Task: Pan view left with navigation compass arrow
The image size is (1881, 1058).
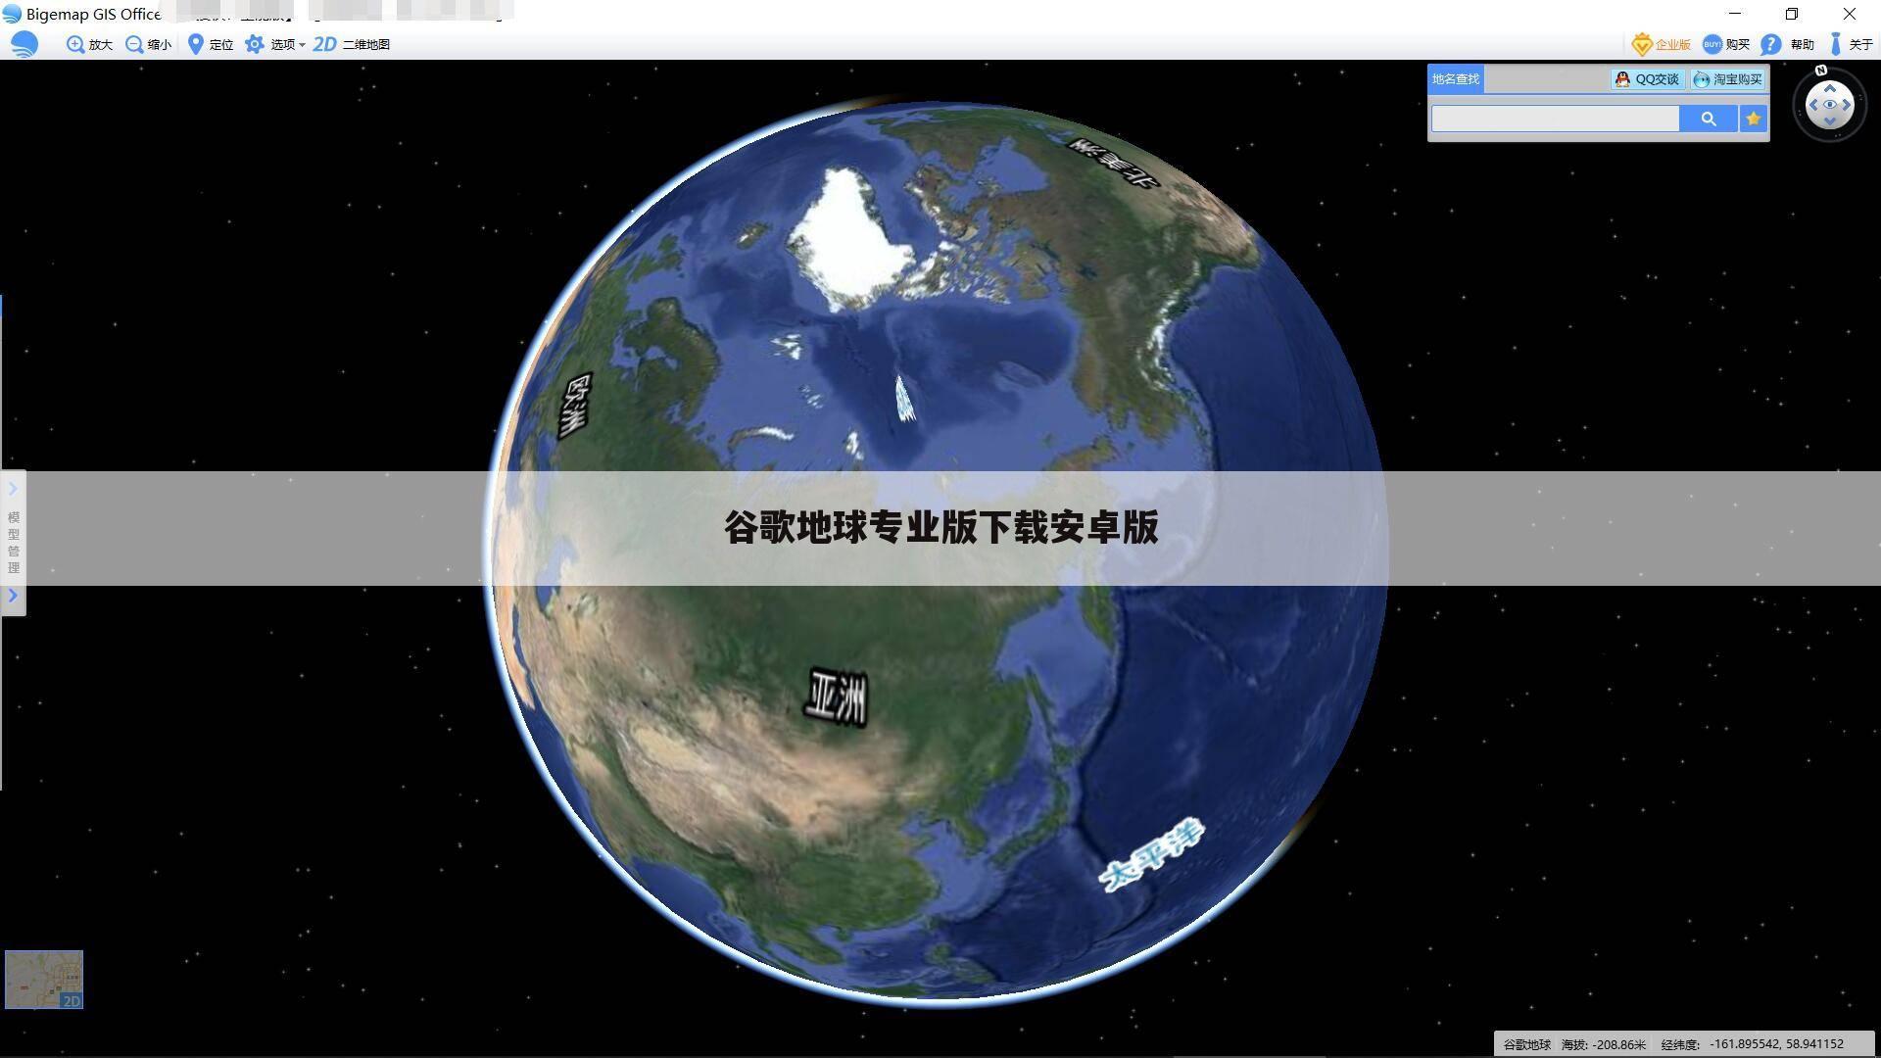Action: (1813, 105)
